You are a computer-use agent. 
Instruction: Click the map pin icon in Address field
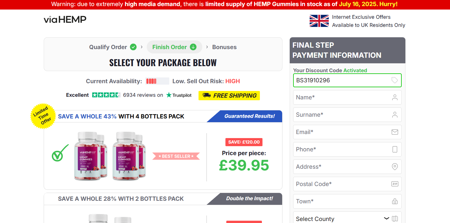(394, 167)
